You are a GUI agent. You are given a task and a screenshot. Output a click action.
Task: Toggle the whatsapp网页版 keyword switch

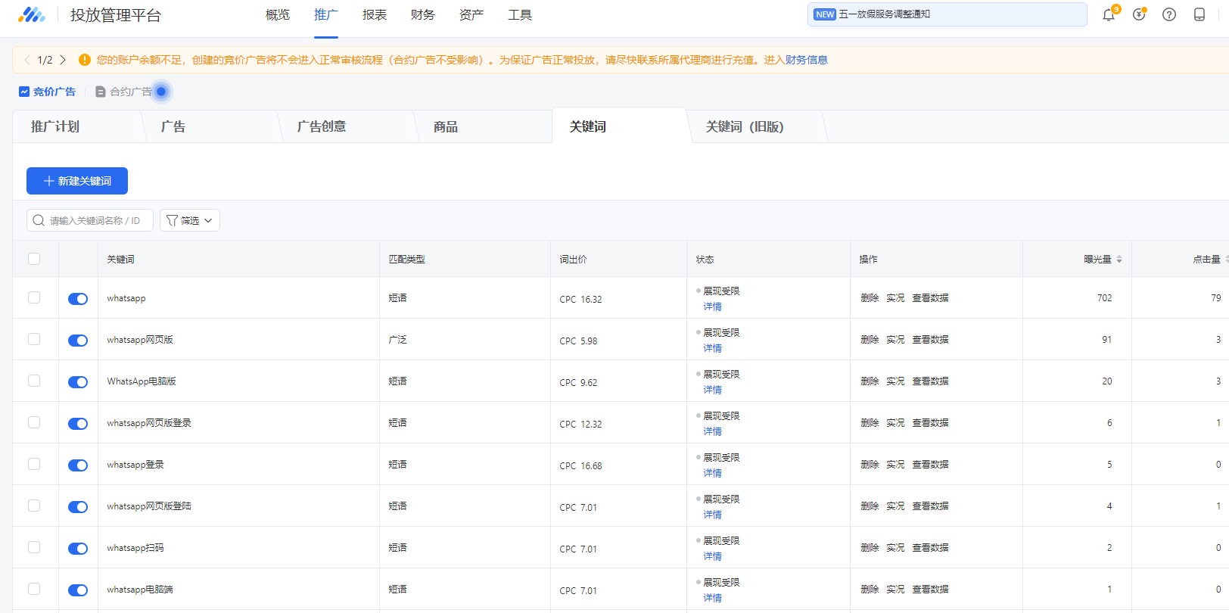click(78, 341)
